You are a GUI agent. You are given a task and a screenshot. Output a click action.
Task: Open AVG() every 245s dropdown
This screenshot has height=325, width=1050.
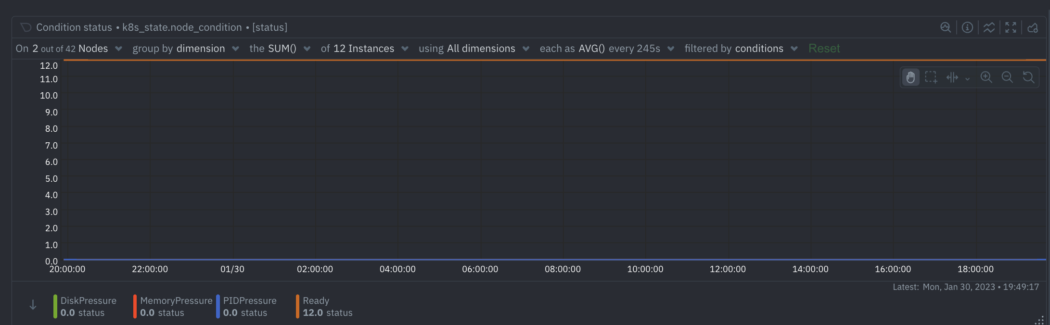(607, 49)
